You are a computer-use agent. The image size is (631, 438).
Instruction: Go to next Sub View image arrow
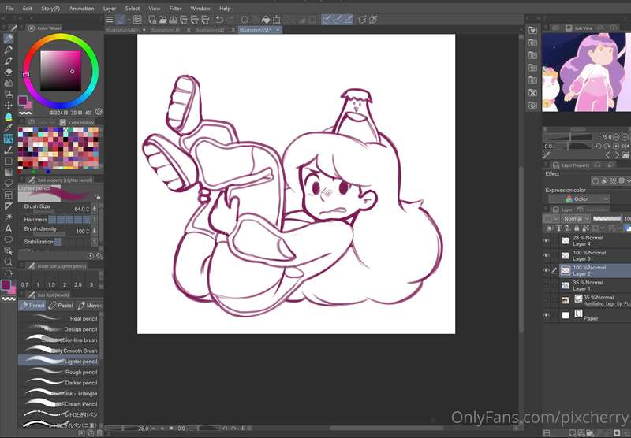pyautogui.click(x=617, y=155)
